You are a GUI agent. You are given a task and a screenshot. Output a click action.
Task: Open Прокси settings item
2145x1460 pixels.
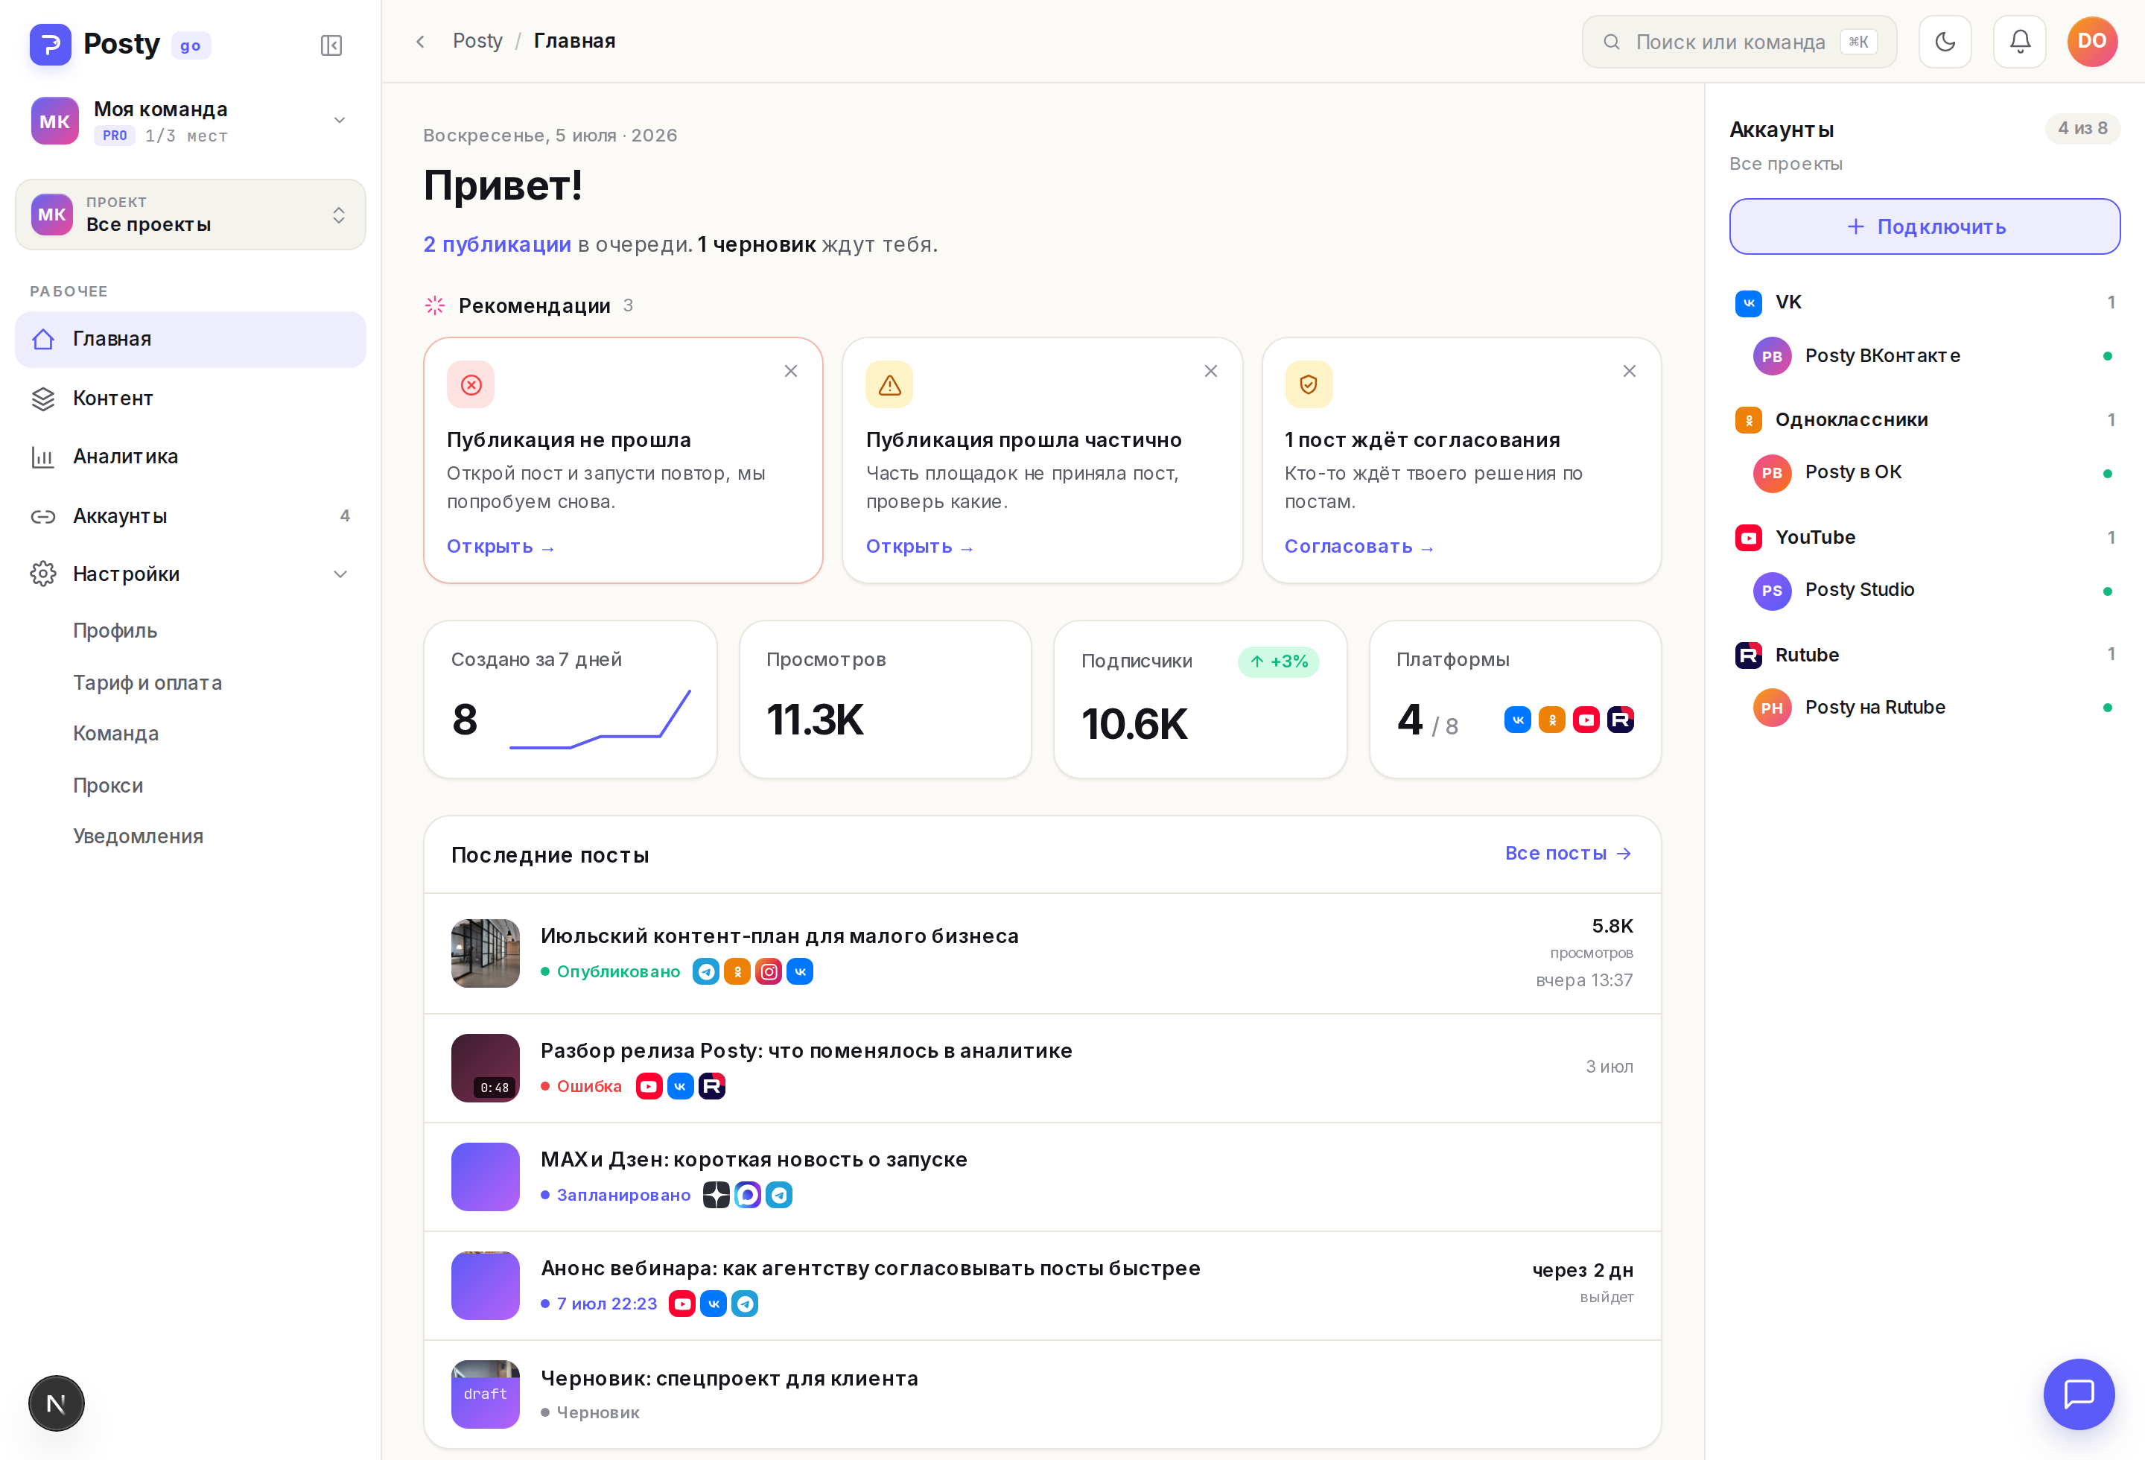pyautogui.click(x=108, y=785)
